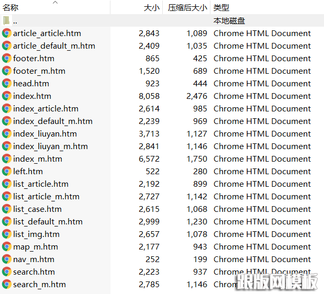Click the Chrome icon of list_img.htm
The image size is (324, 294).
click(x=7, y=234)
